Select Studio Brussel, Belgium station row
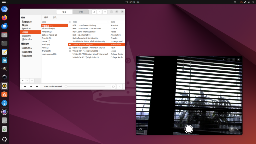Screen dimensions: 256x144 pyautogui.click(x=97, y=44)
